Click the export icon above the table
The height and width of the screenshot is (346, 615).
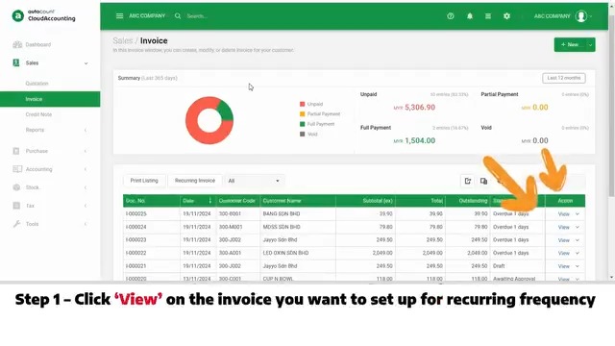pyautogui.click(x=468, y=181)
